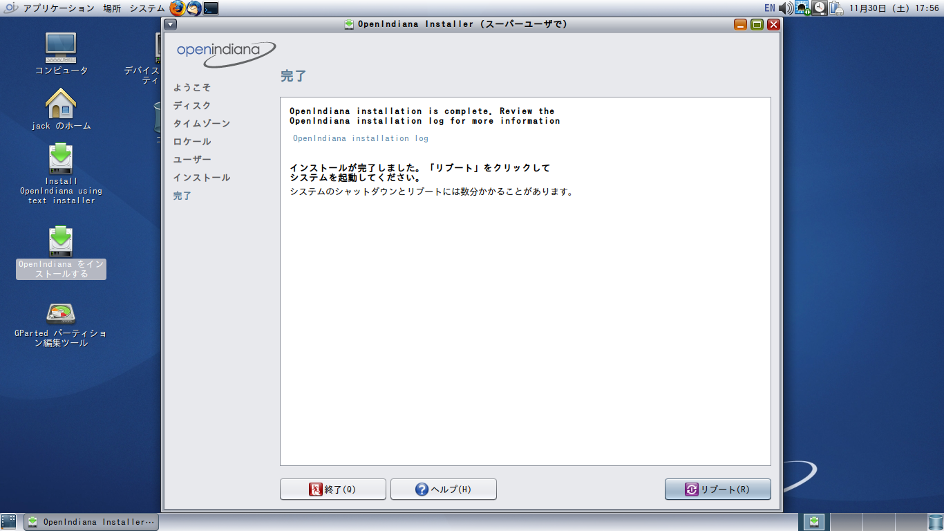Select the GParted パーティション編集ツール icon

(x=61, y=325)
